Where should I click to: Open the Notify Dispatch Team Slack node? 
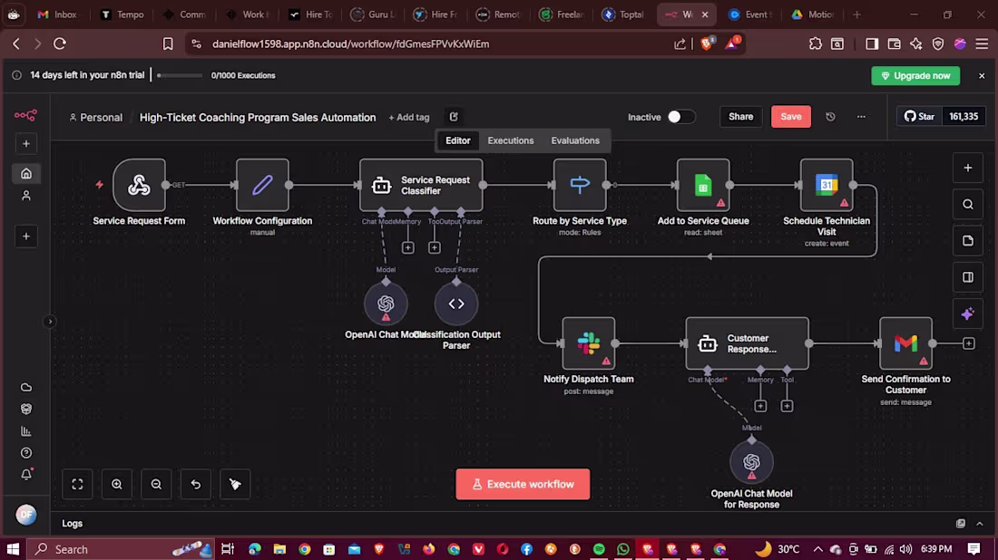pos(588,343)
